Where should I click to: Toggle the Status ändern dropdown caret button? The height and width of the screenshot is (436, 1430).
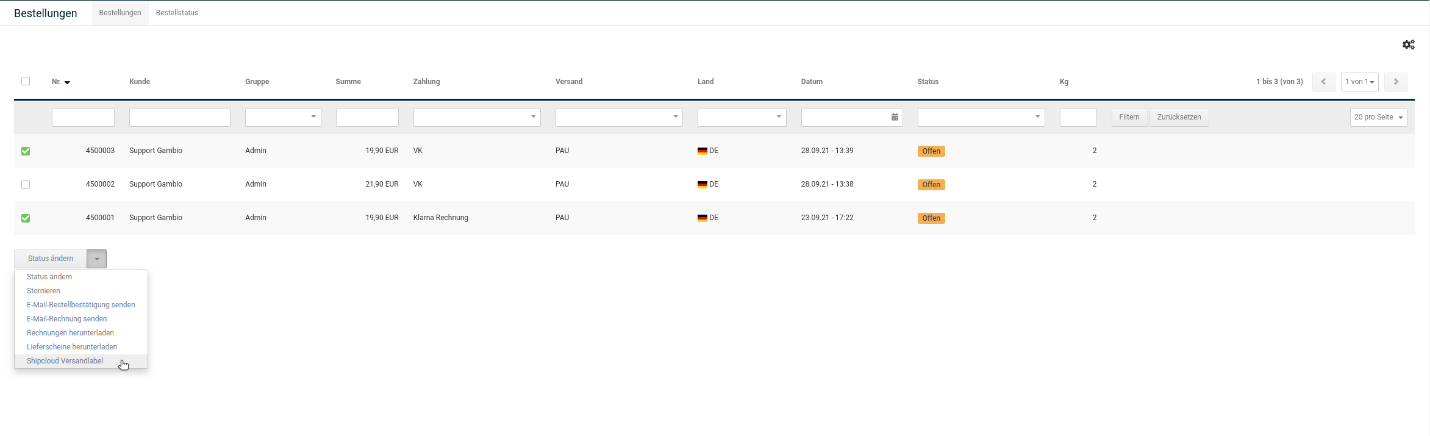click(96, 259)
